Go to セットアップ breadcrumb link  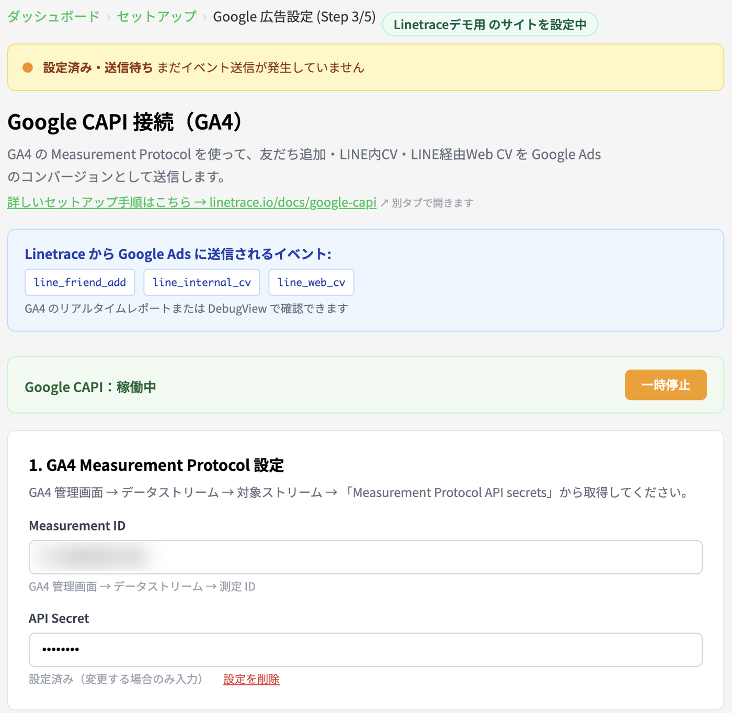pyautogui.click(x=156, y=17)
